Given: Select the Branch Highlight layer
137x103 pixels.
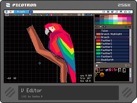Looking at the screenshot, I should [x=112, y=34].
